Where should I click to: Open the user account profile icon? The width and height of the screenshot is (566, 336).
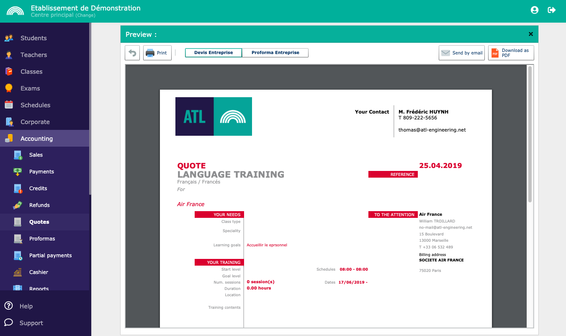(534, 10)
